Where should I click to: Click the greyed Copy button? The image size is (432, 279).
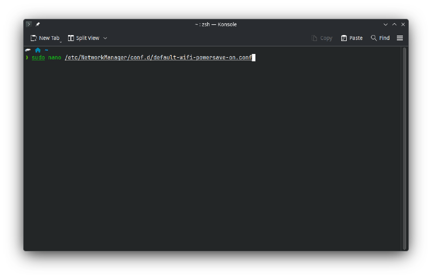(x=322, y=38)
